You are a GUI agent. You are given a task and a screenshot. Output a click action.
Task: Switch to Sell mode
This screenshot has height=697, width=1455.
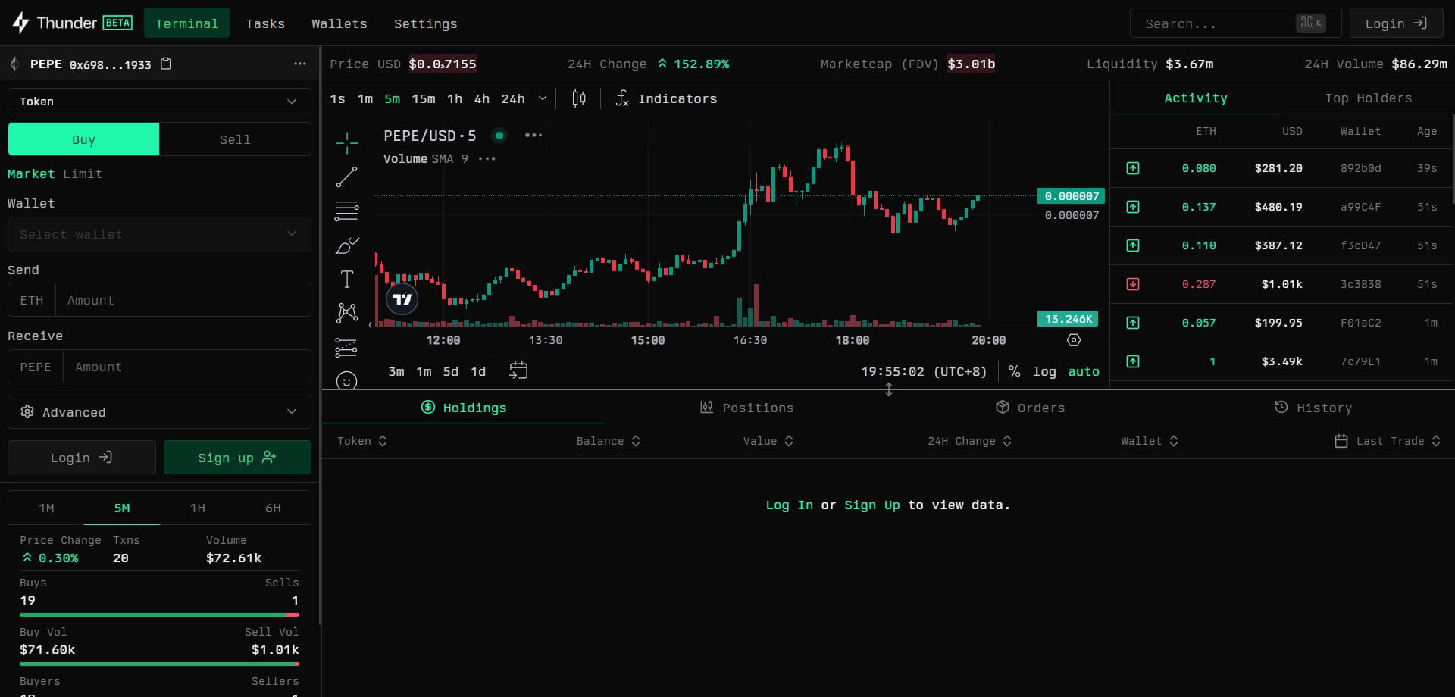pyautogui.click(x=235, y=139)
